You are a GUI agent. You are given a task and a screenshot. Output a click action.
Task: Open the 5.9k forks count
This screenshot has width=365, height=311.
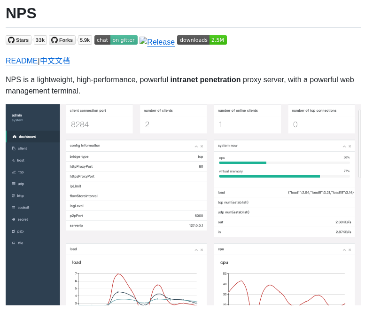85,40
